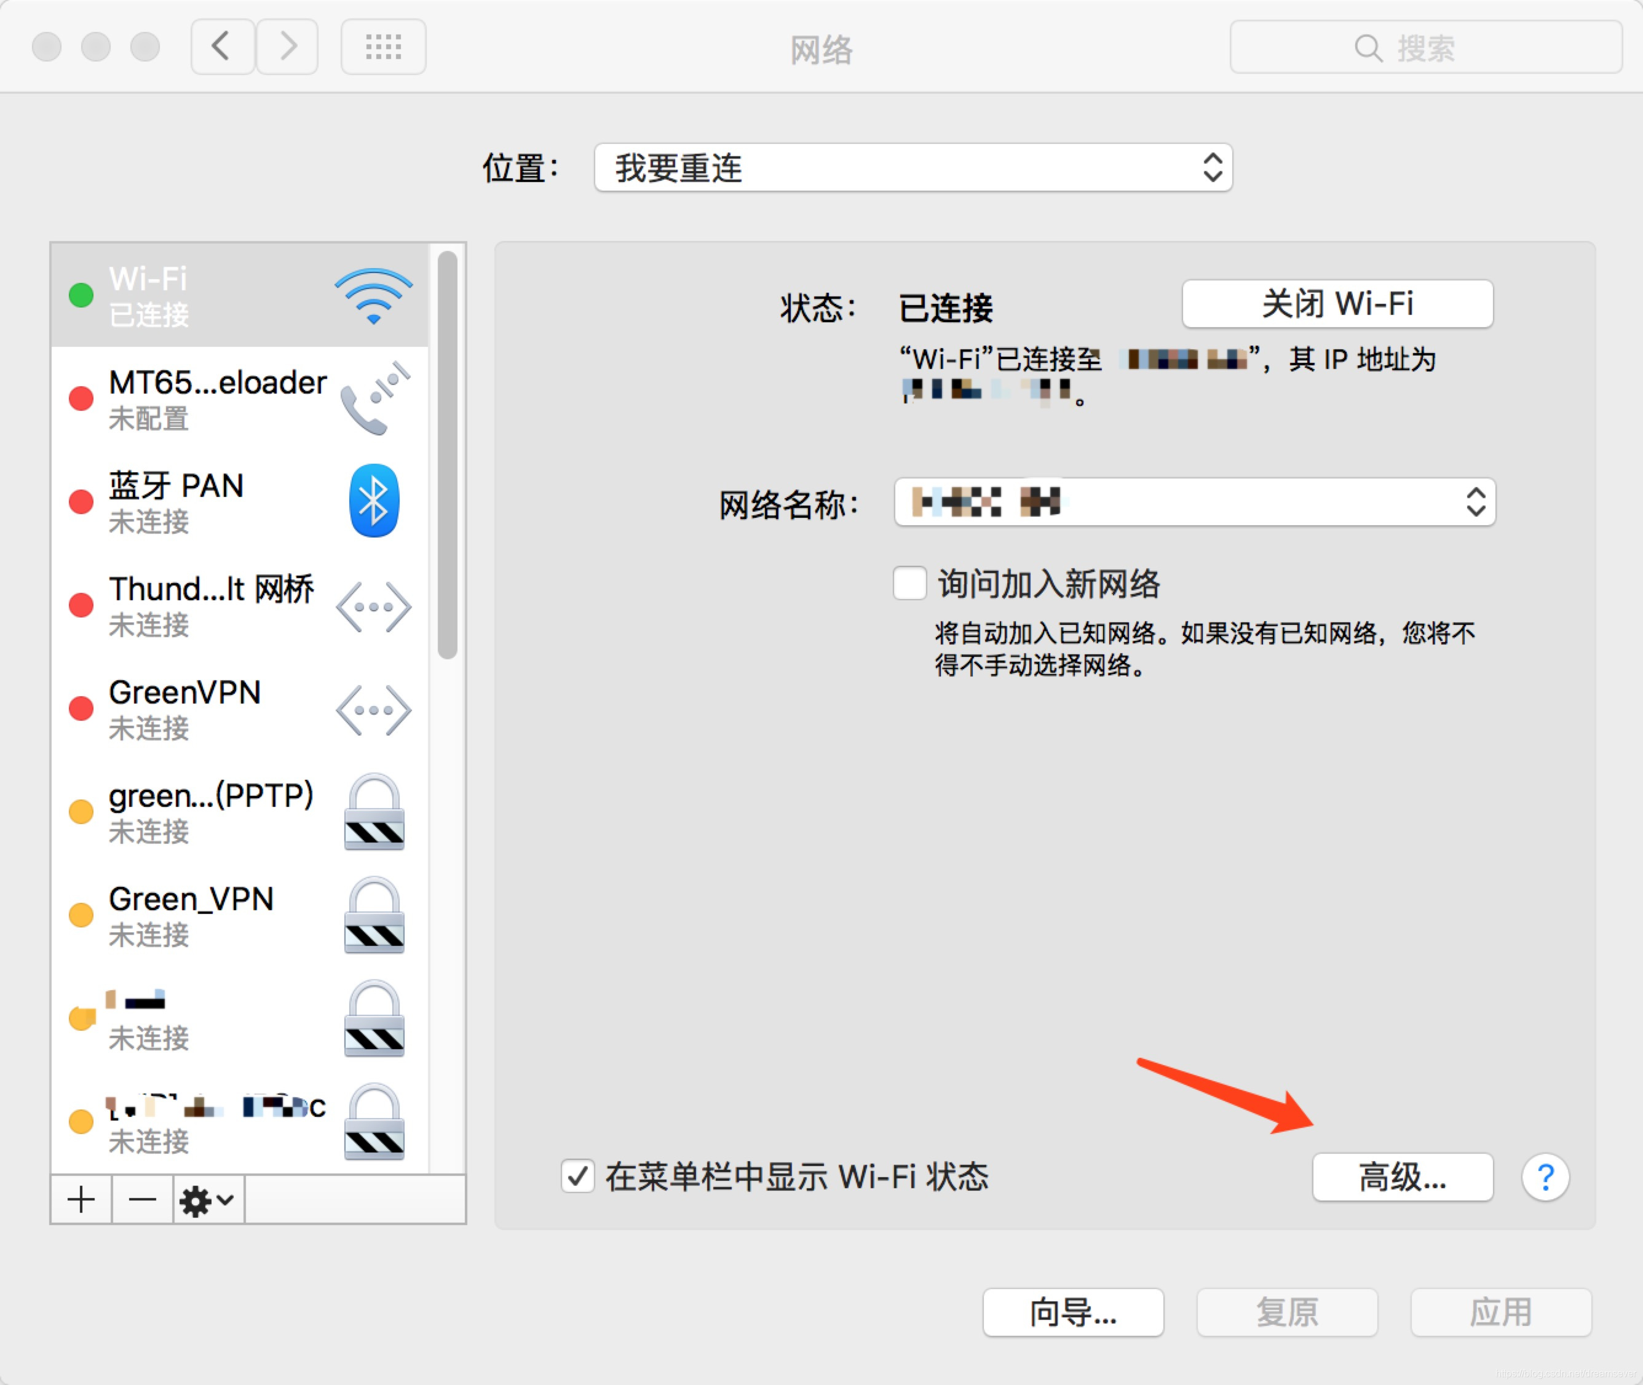This screenshot has height=1385, width=1643.
Task: Click red status dot of MT65...eloader
Action: [x=81, y=398]
